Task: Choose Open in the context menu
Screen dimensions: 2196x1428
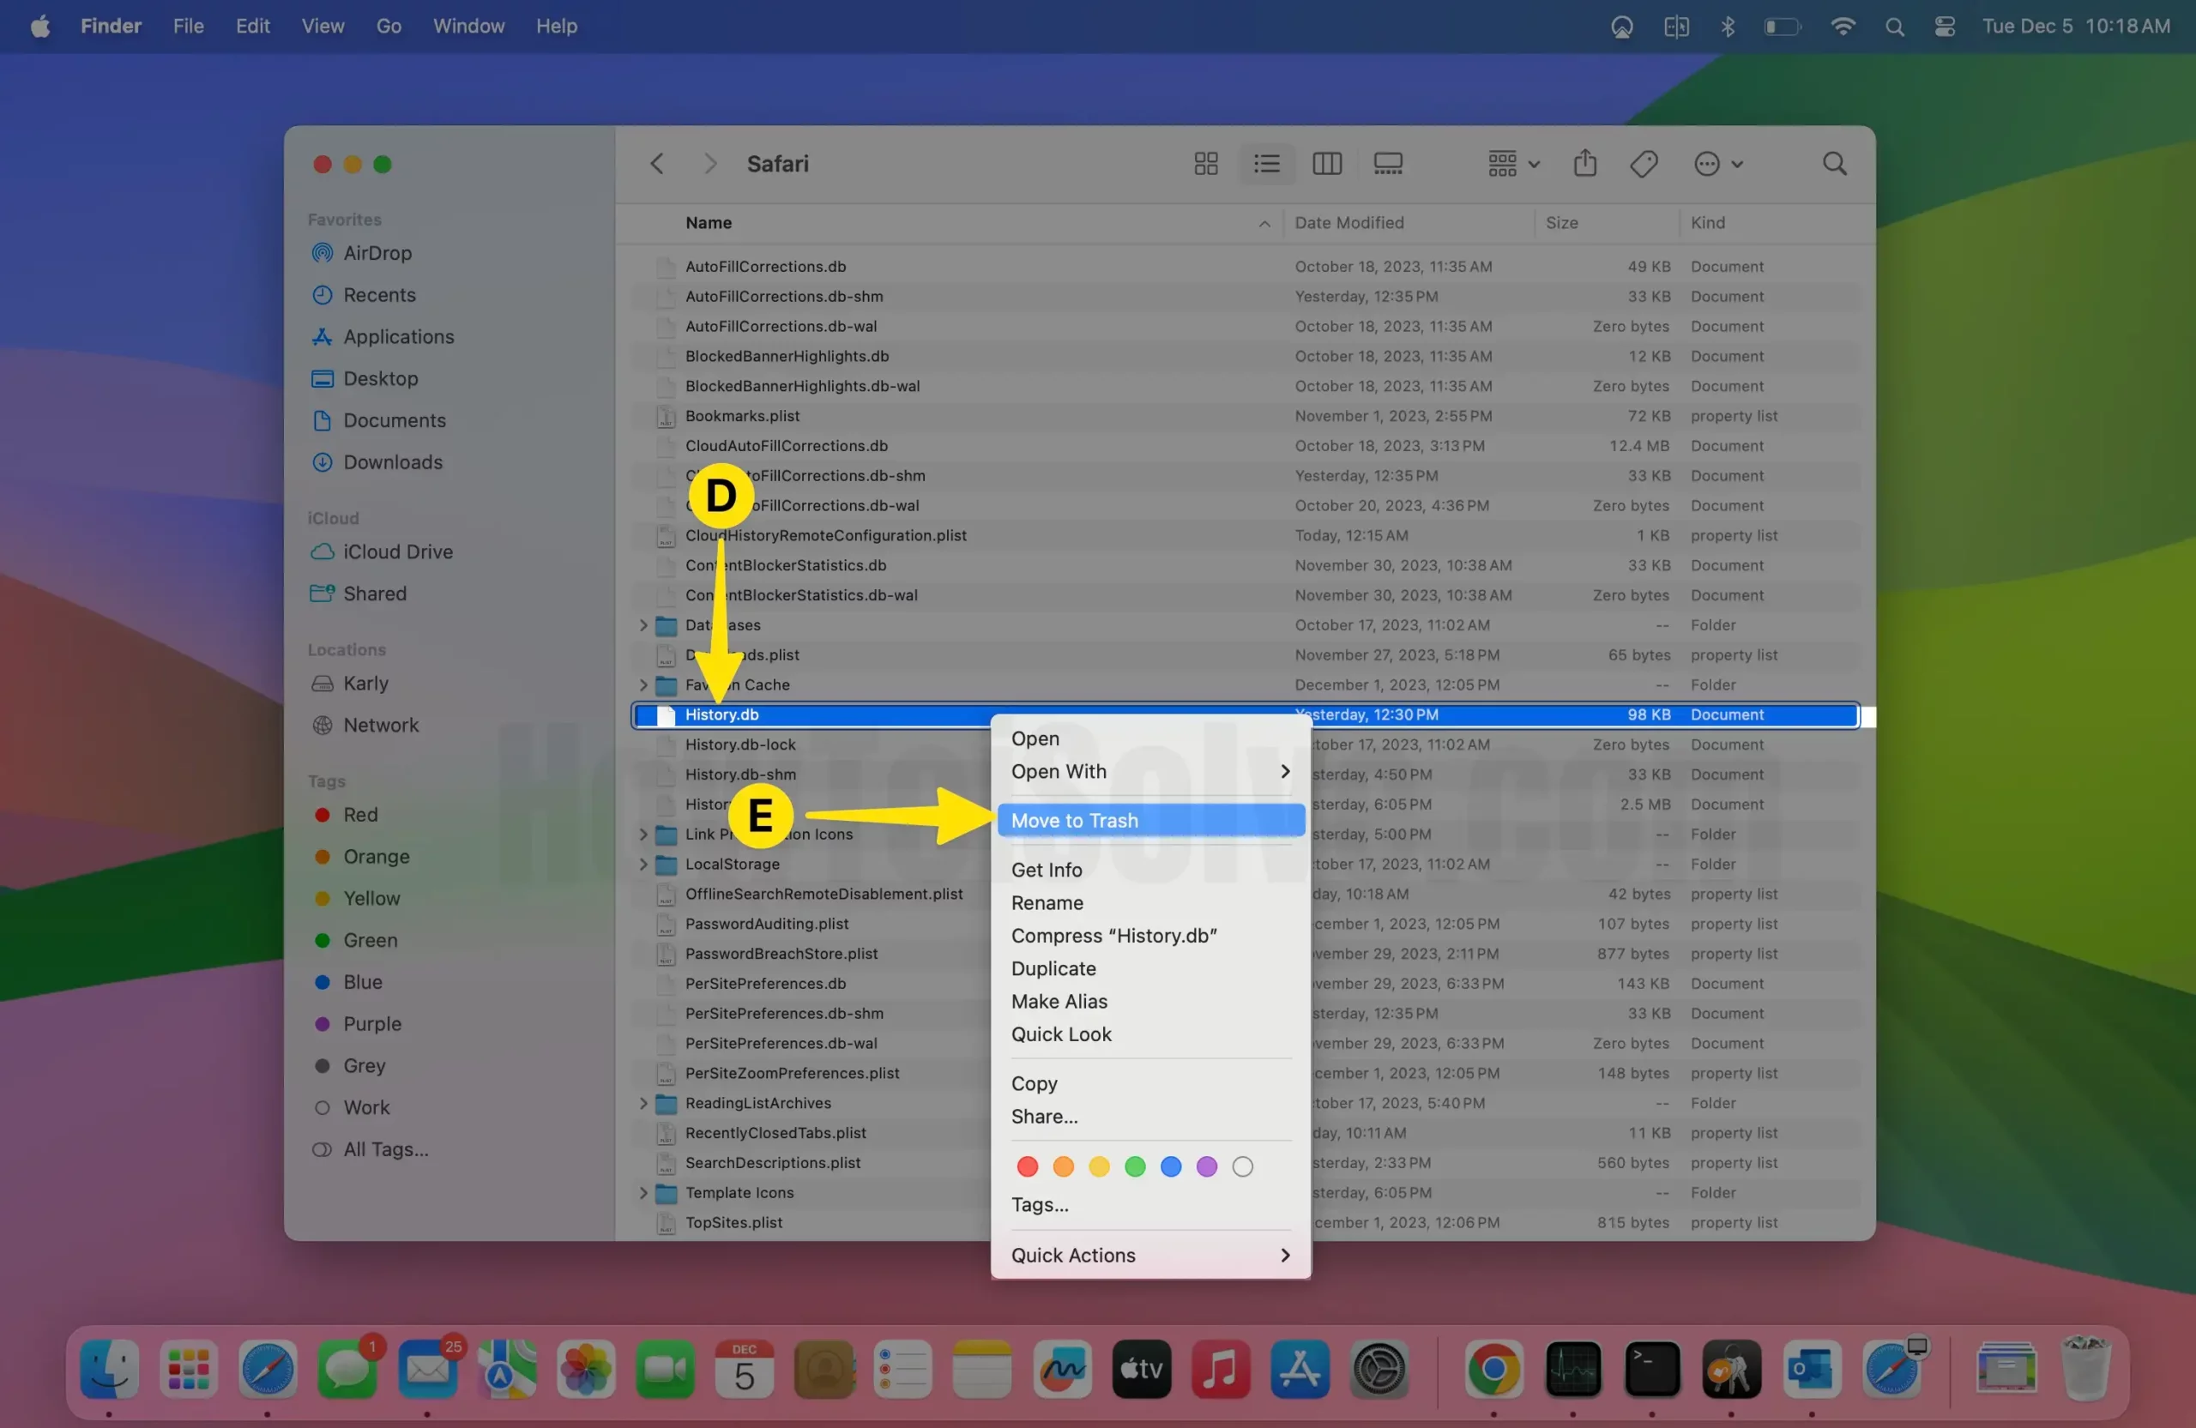Action: click(x=1149, y=738)
